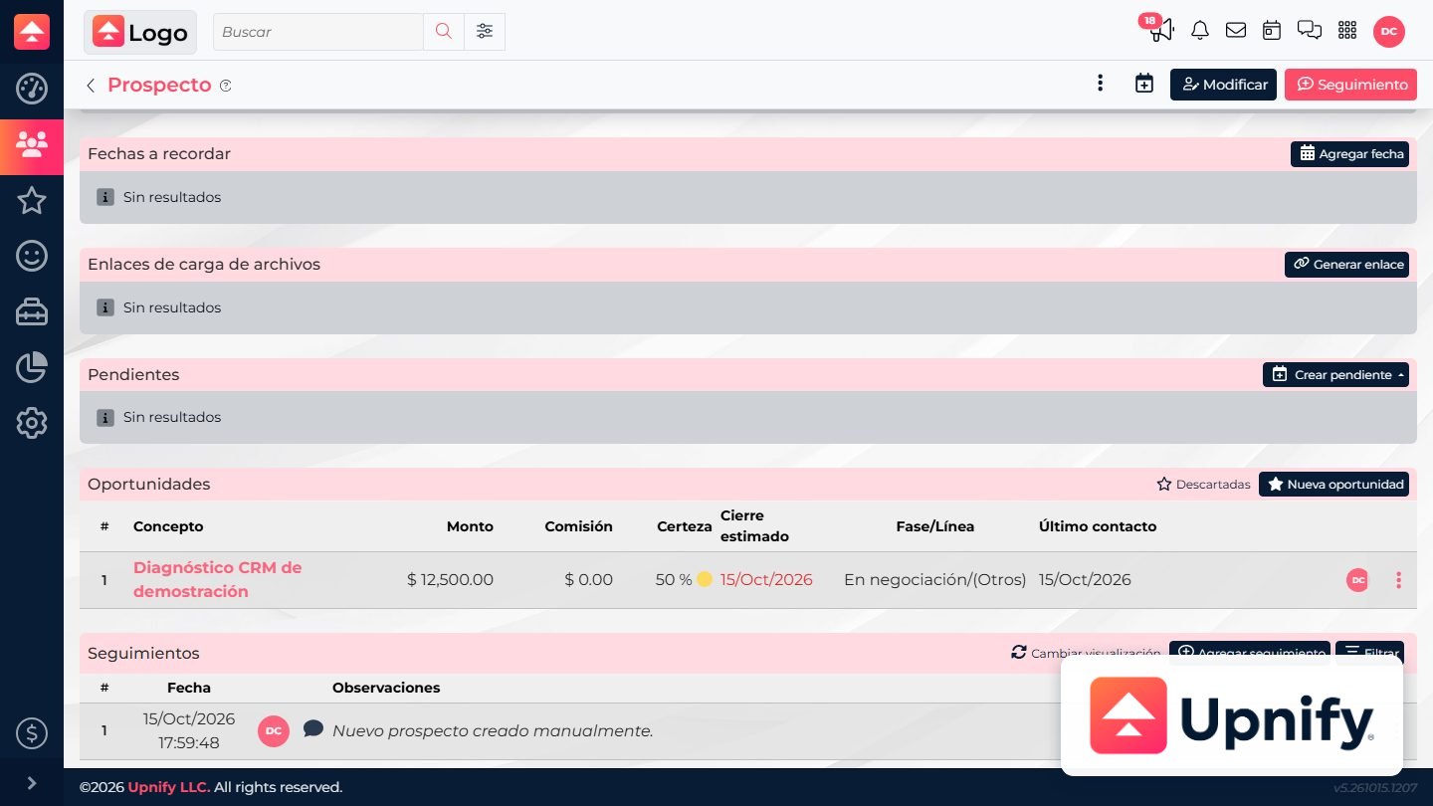
Task: Open the calendar icon in top bar
Action: tap(1272, 31)
